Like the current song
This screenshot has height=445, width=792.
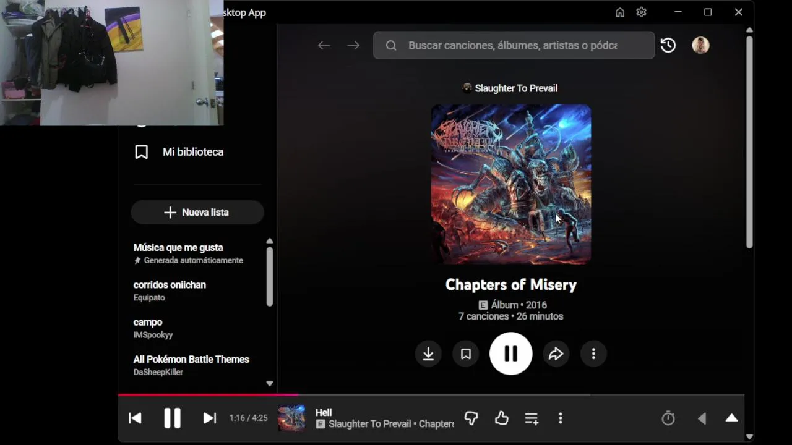502,418
